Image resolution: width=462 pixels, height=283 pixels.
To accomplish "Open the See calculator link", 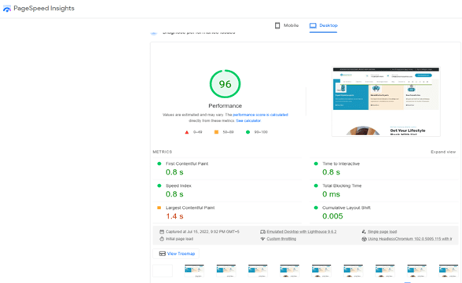I will pyautogui.click(x=248, y=120).
